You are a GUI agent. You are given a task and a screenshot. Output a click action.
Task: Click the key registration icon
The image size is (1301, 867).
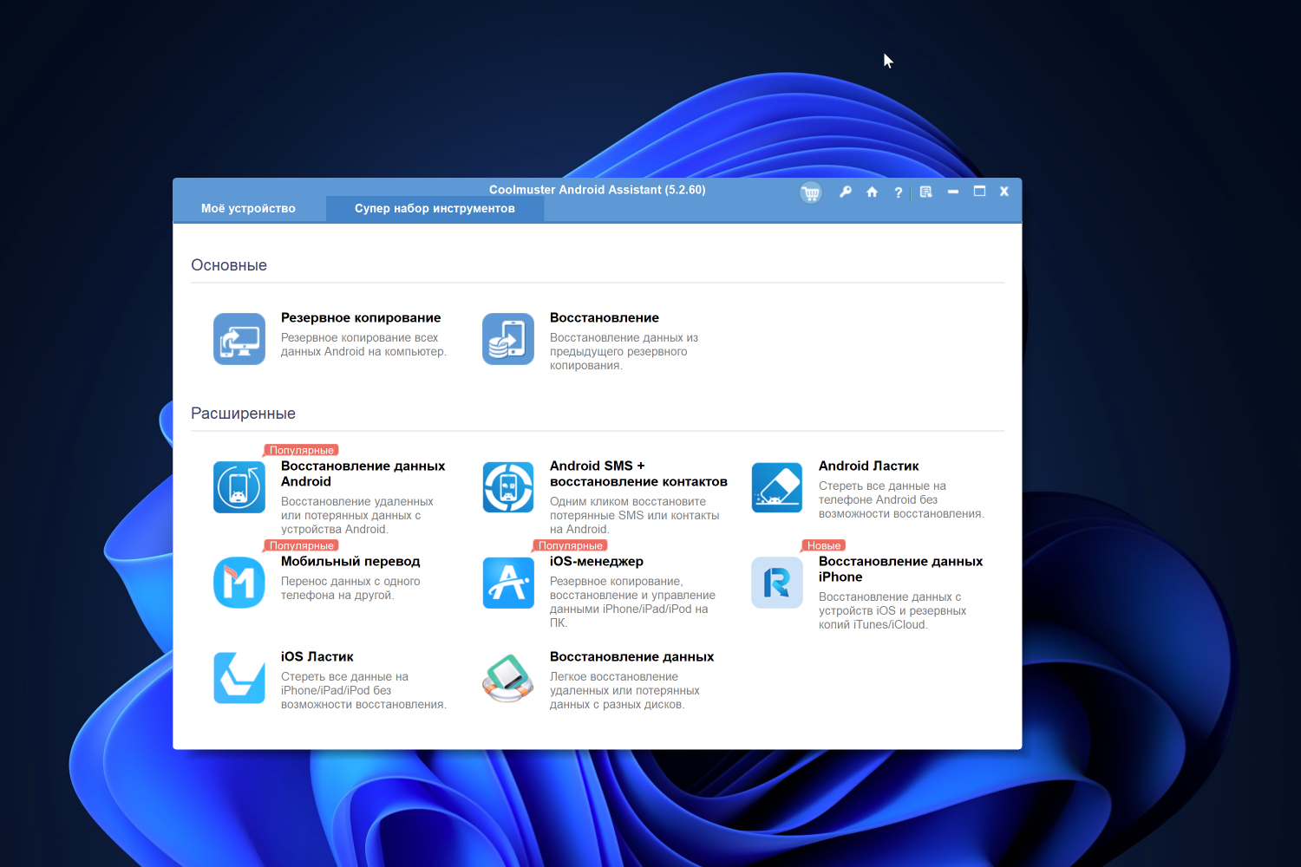846,192
